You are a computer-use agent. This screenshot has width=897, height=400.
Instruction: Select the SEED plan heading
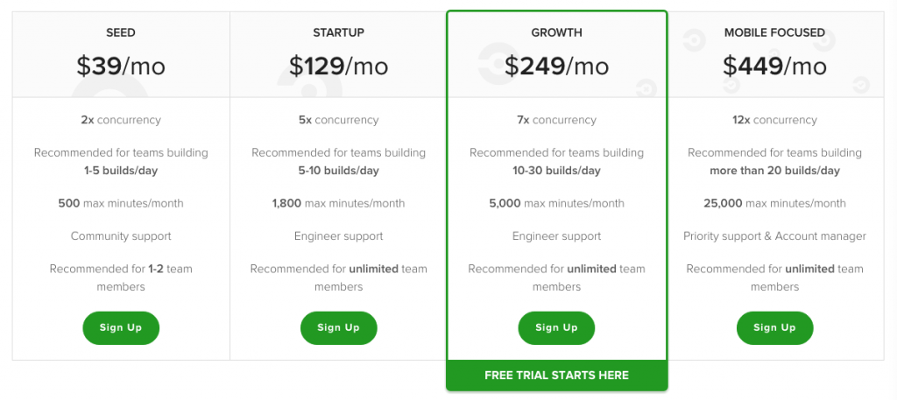point(121,32)
